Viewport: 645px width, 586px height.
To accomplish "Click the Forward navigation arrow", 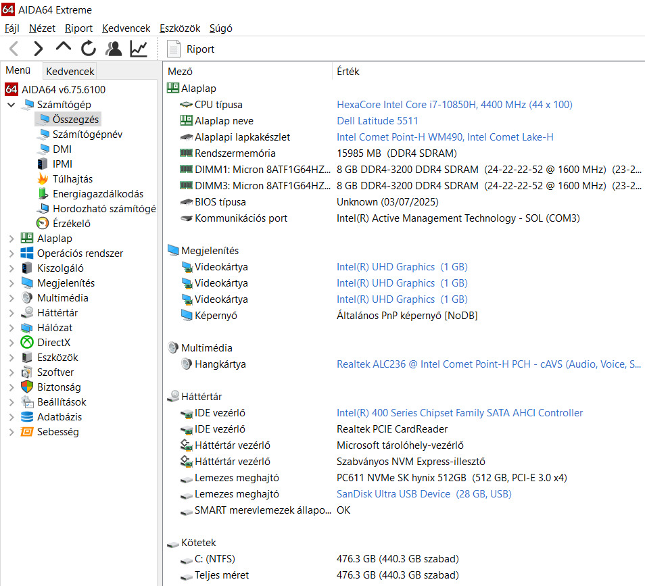I will tap(38, 49).
